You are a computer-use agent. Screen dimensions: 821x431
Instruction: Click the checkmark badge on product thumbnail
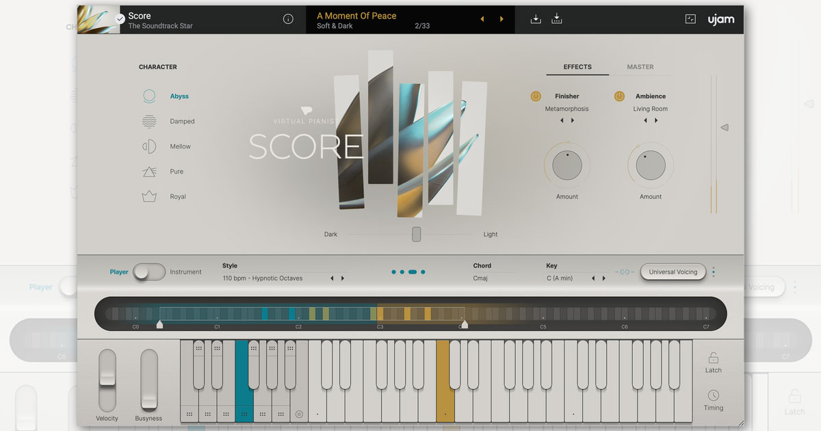(x=120, y=19)
